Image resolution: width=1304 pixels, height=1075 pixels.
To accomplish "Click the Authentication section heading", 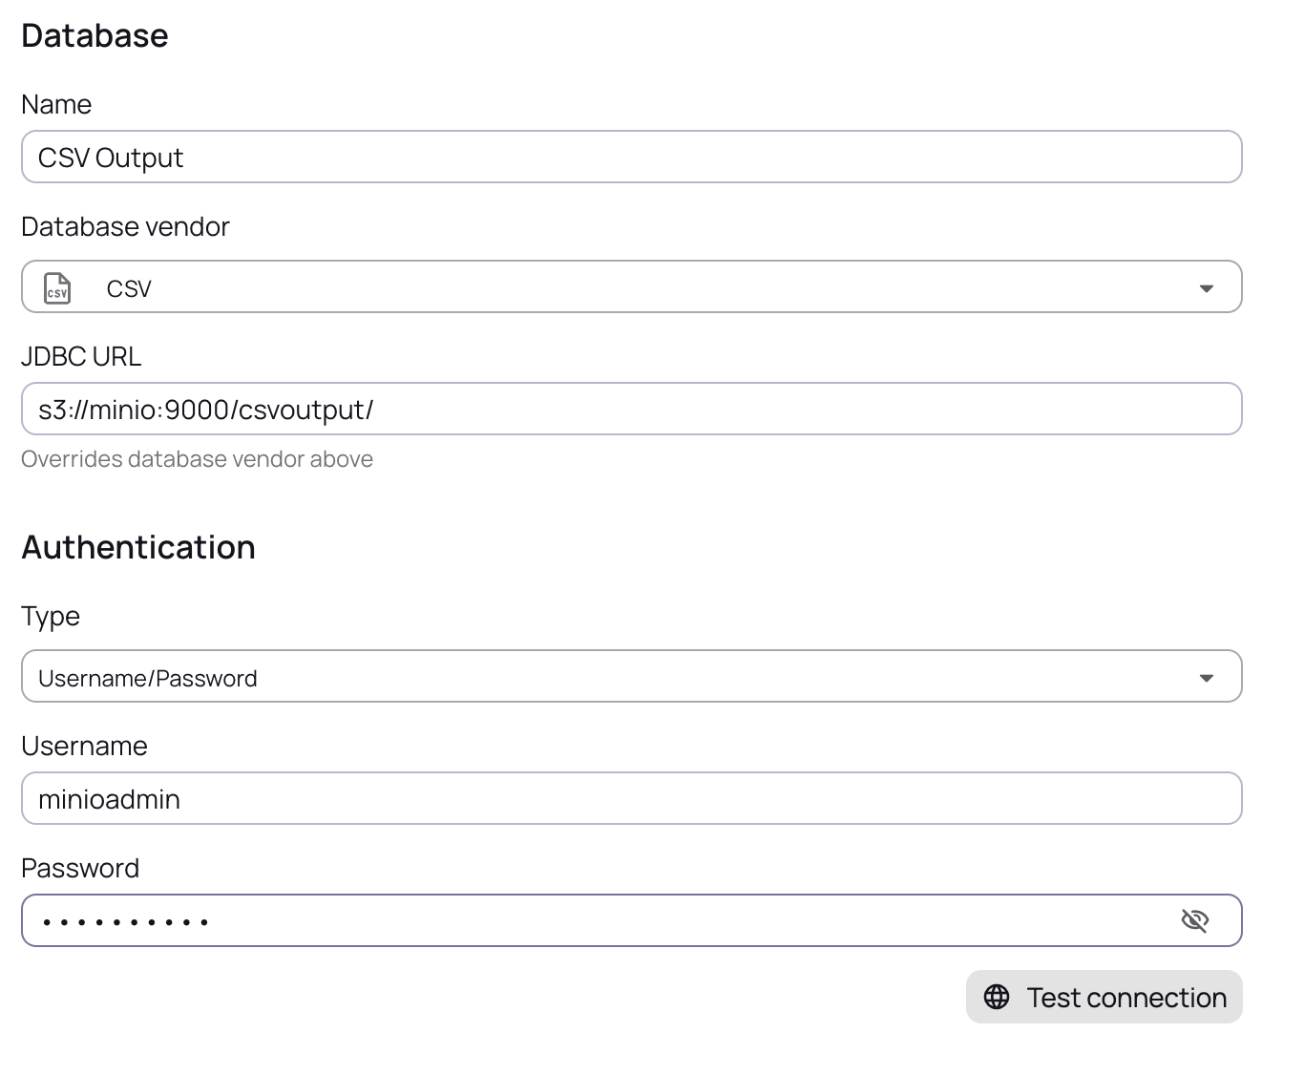I will [138, 547].
